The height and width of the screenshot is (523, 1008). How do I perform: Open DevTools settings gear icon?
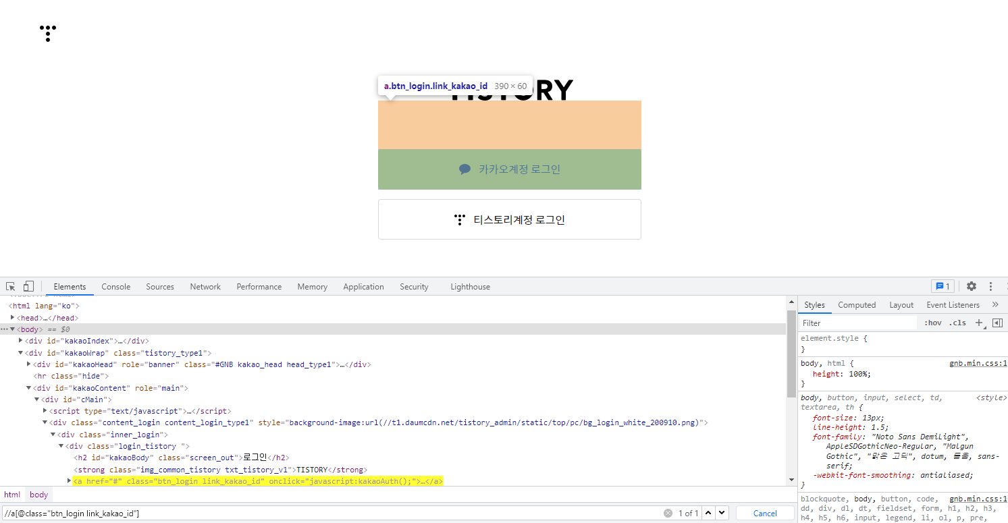tap(972, 286)
